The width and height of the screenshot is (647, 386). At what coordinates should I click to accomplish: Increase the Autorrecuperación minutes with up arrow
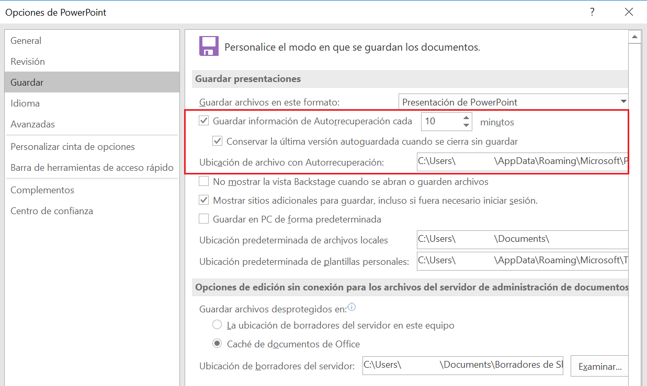[x=467, y=118]
